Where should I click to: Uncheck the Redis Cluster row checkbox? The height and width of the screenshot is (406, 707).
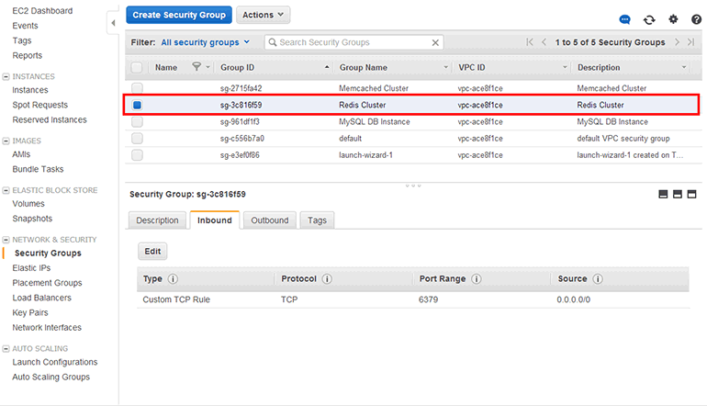coord(137,105)
